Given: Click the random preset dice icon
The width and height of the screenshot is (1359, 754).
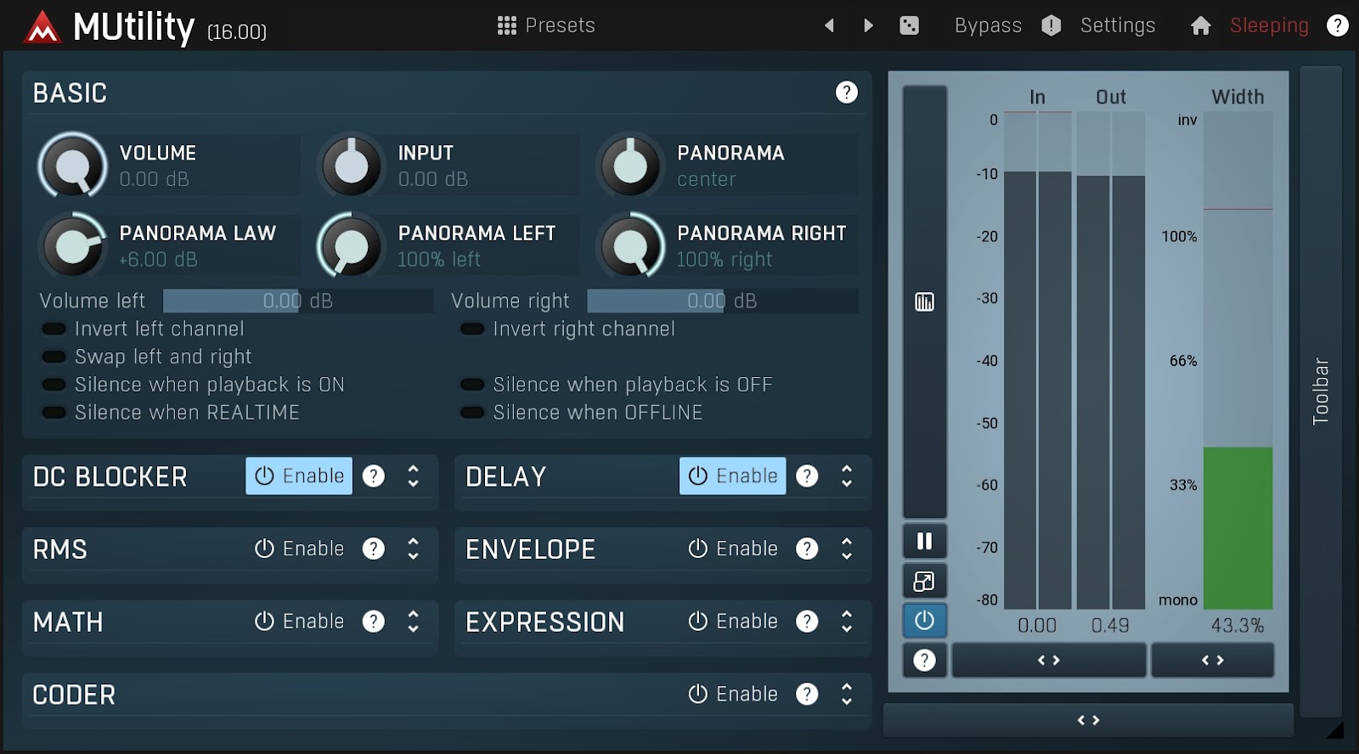Looking at the screenshot, I should (909, 25).
